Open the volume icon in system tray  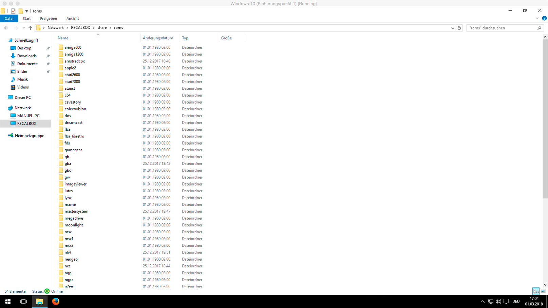(498, 302)
